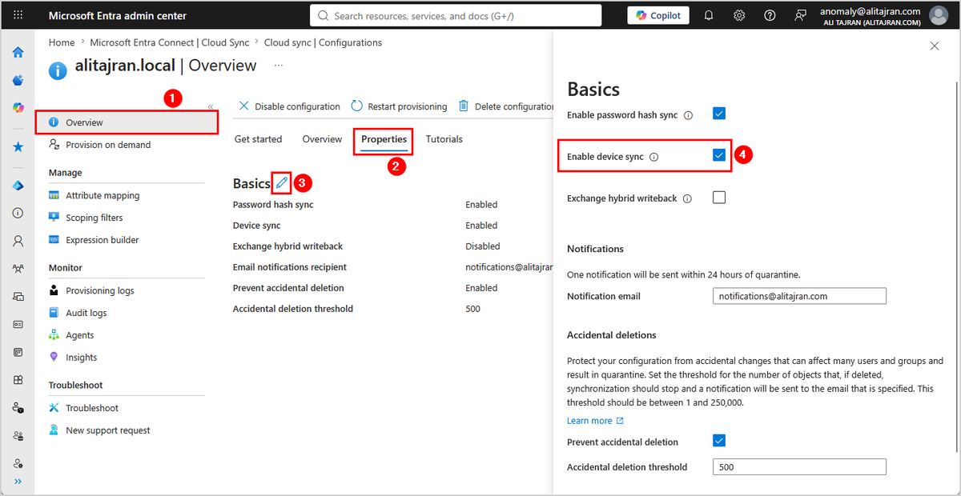
Task: Open Cloud sync | Configurations breadcrumb
Action: 323,42
